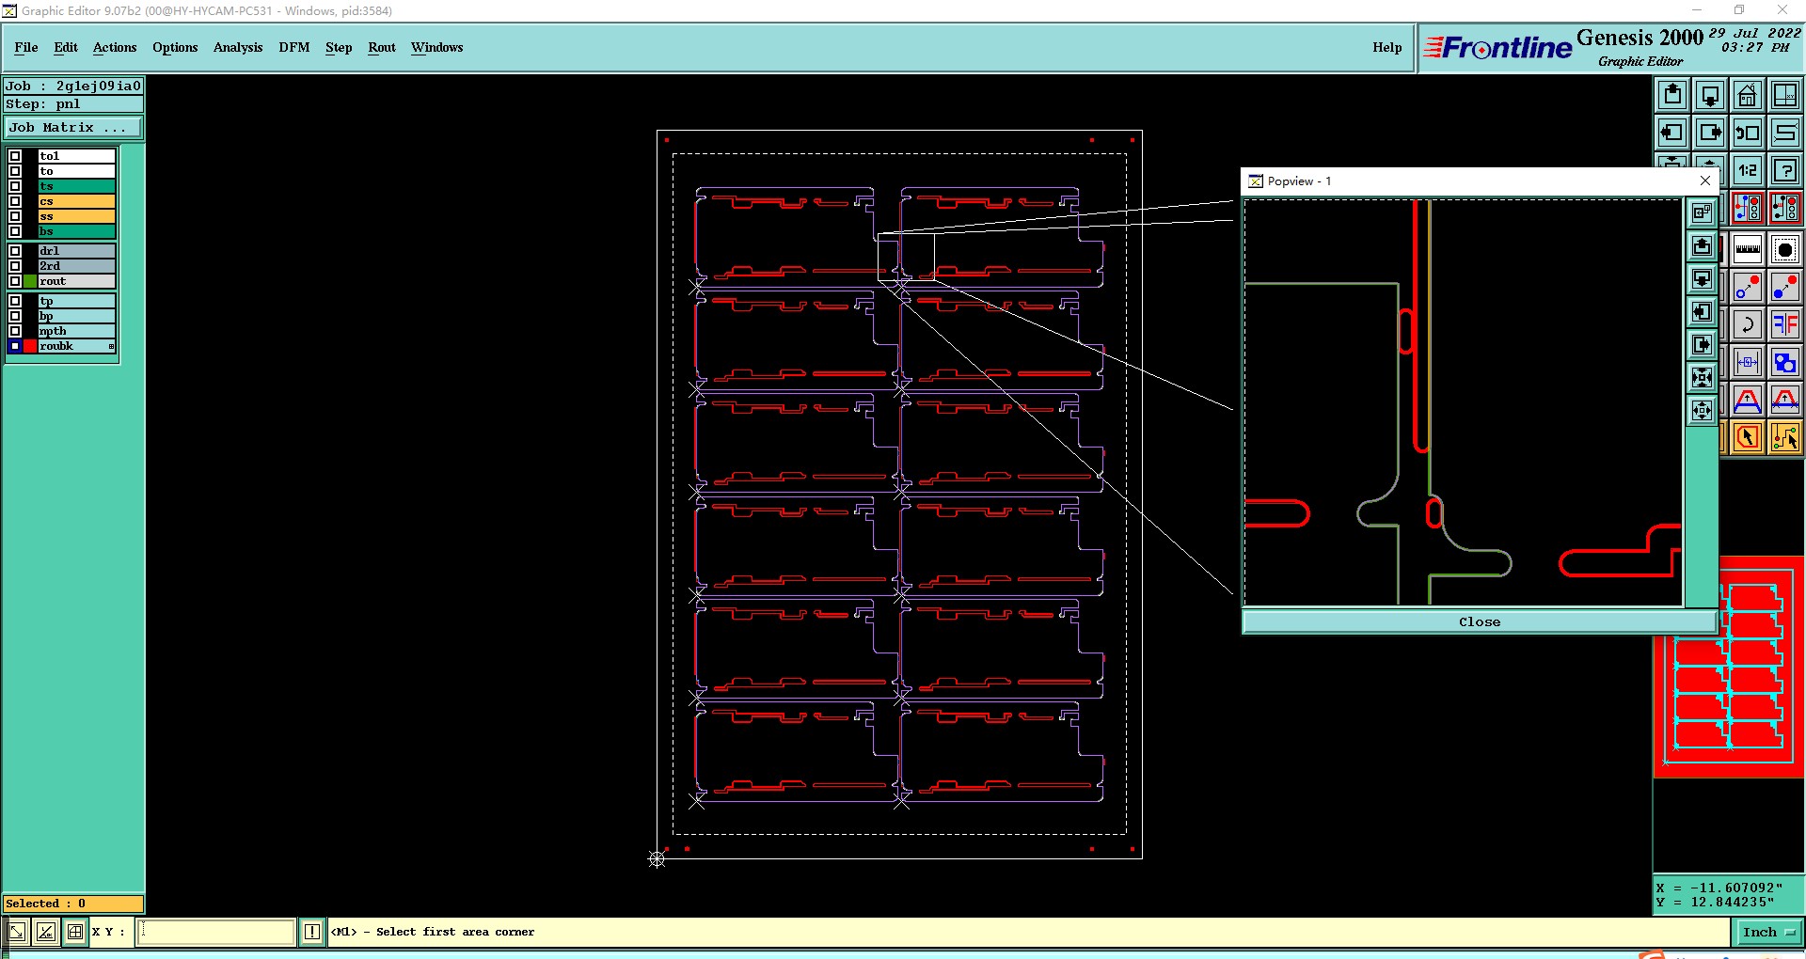The width and height of the screenshot is (1806, 959).
Task: Open the DFM menu
Action: [294, 47]
